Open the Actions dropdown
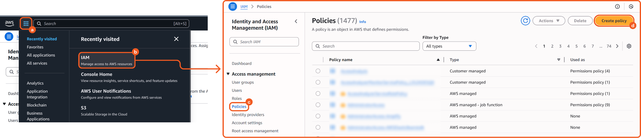The image size is (641, 138). [x=549, y=21]
